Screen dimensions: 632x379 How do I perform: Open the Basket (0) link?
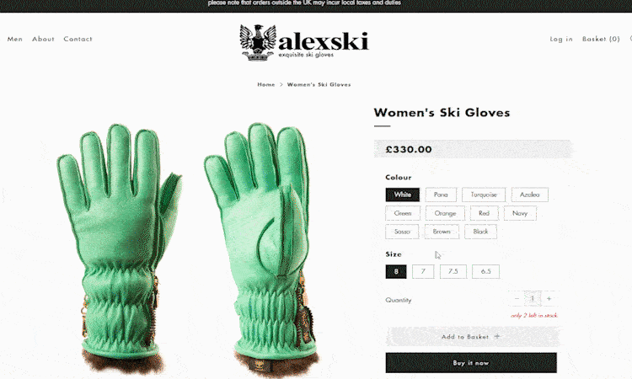601,39
